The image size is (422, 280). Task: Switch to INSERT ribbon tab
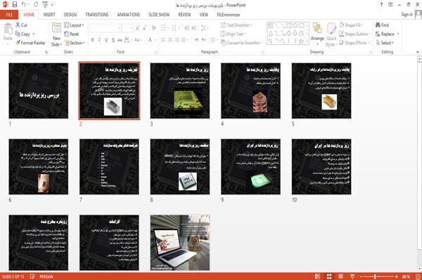[x=49, y=15]
